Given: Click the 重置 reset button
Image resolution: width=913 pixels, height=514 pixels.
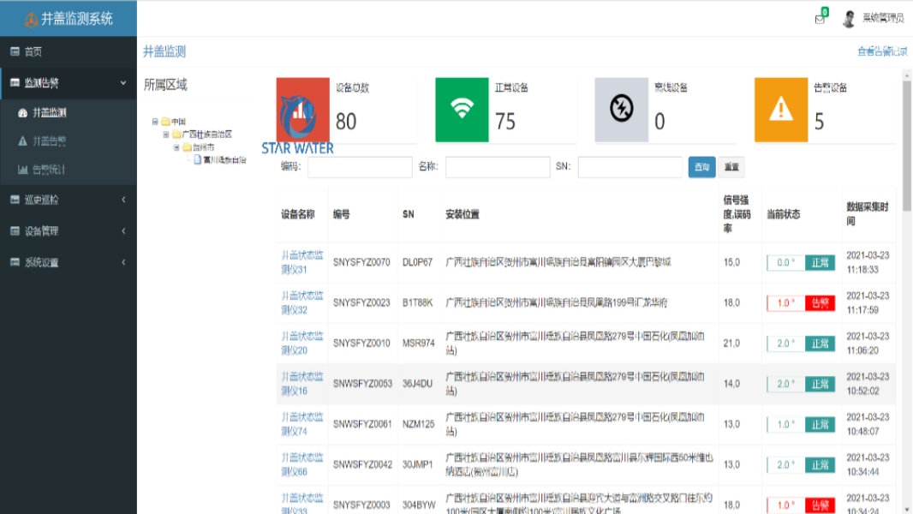Looking at the screenshot, I should 731,167.
